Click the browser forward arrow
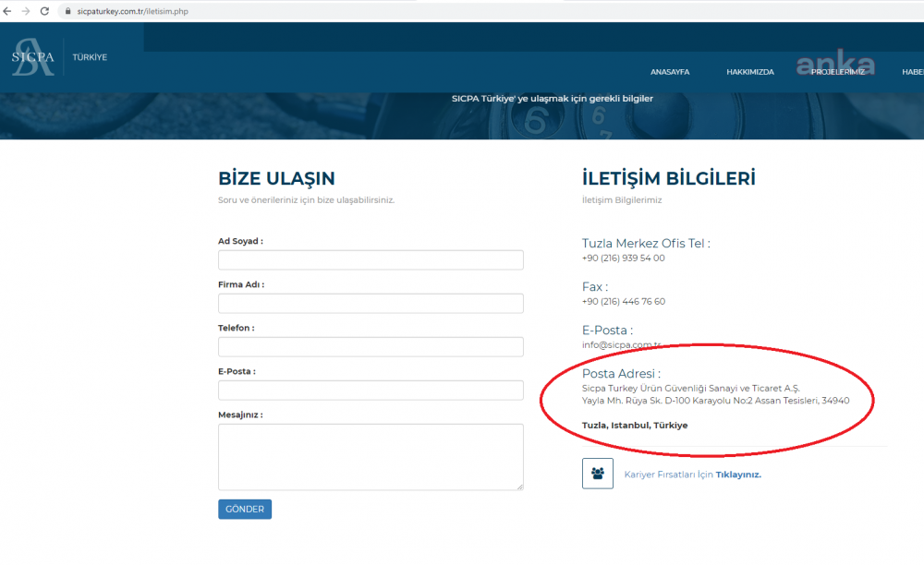 (25, 11)
